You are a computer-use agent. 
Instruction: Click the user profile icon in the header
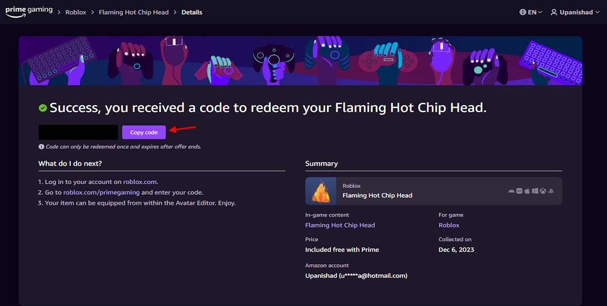[554, 12]
